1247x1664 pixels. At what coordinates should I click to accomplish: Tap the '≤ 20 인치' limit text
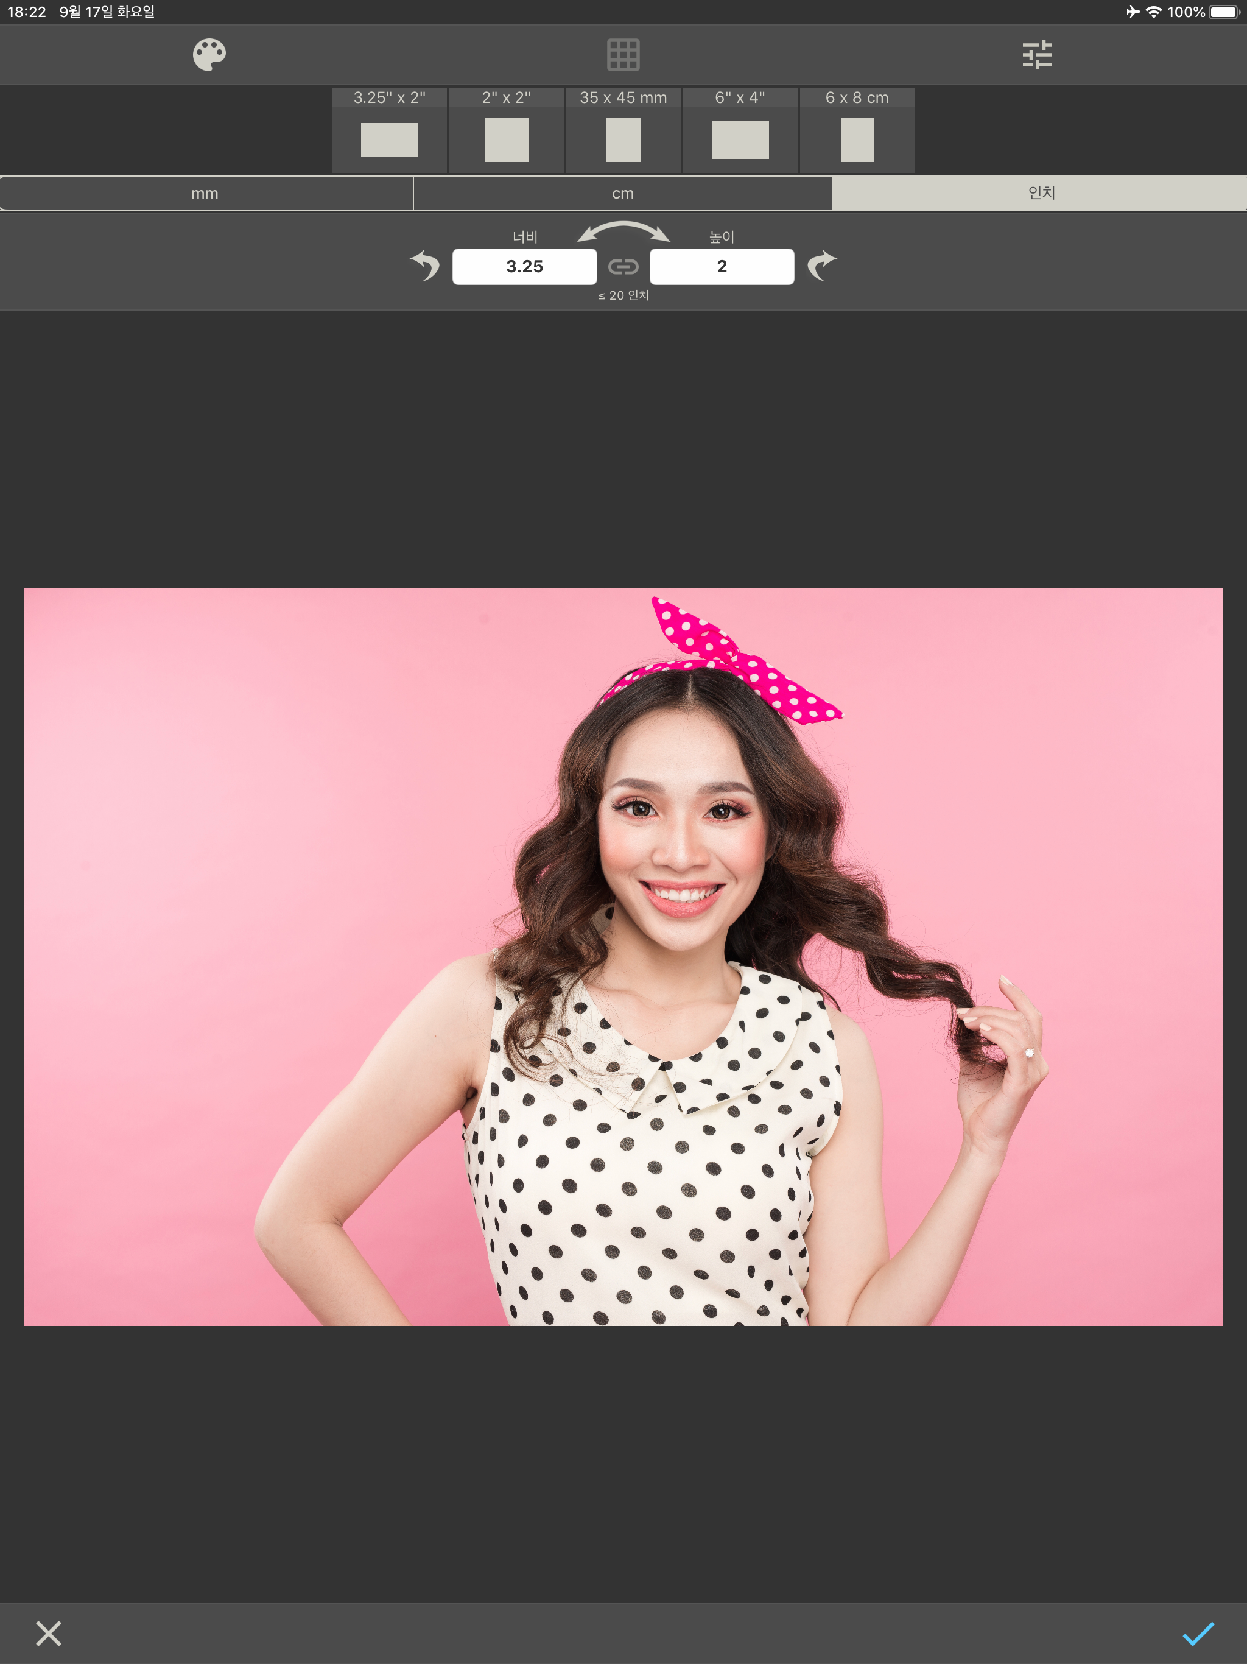point(623,295)
